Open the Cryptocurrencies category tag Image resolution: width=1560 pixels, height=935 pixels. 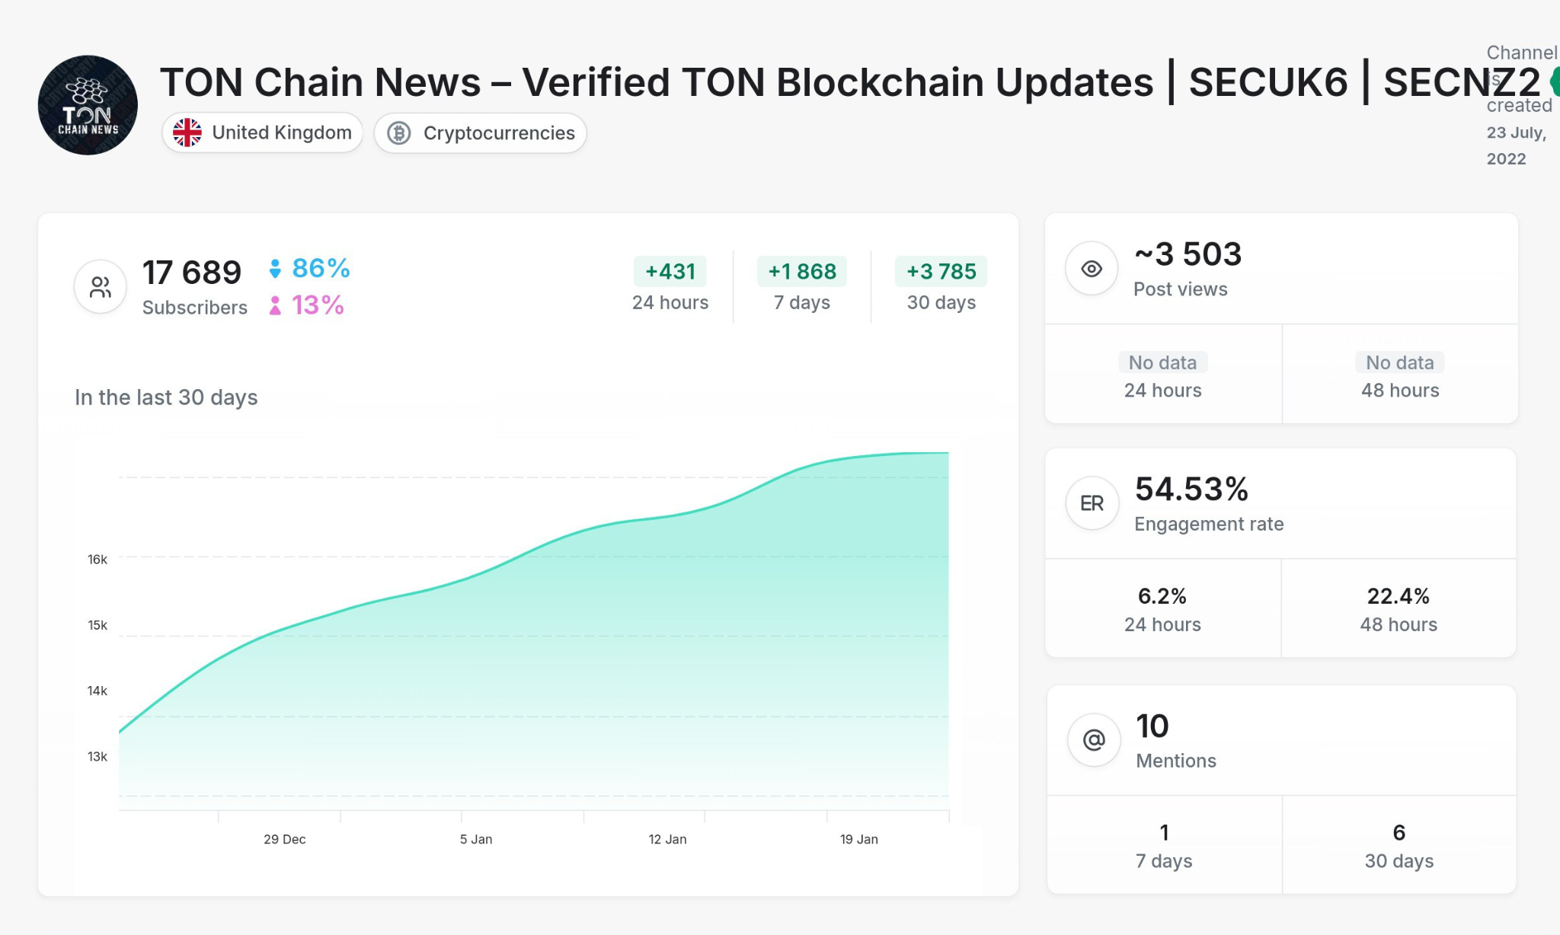[480, 132]
